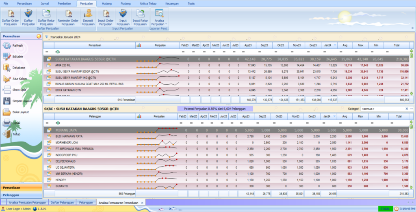Open Reminder Order Penjualan
This screenshot has width=416, height=212.
click(x=68, y=16)
